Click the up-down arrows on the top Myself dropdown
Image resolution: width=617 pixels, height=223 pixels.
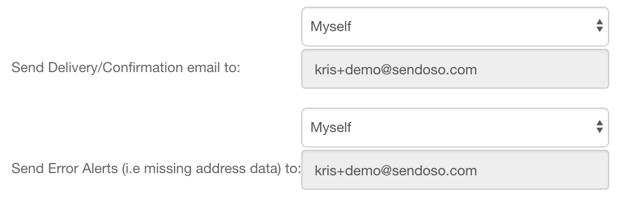point(599,26)
